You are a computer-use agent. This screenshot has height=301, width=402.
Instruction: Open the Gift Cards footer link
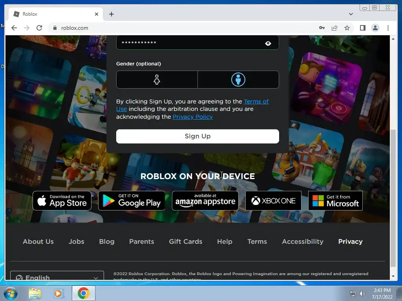[186, 241]
